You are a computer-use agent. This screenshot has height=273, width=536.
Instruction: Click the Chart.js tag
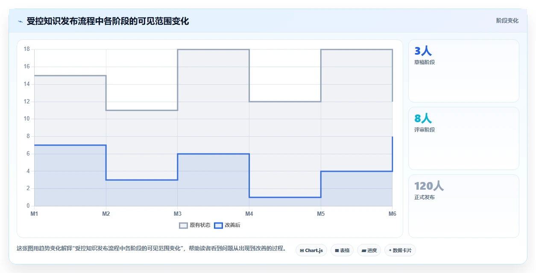click(x=311, y=250)
